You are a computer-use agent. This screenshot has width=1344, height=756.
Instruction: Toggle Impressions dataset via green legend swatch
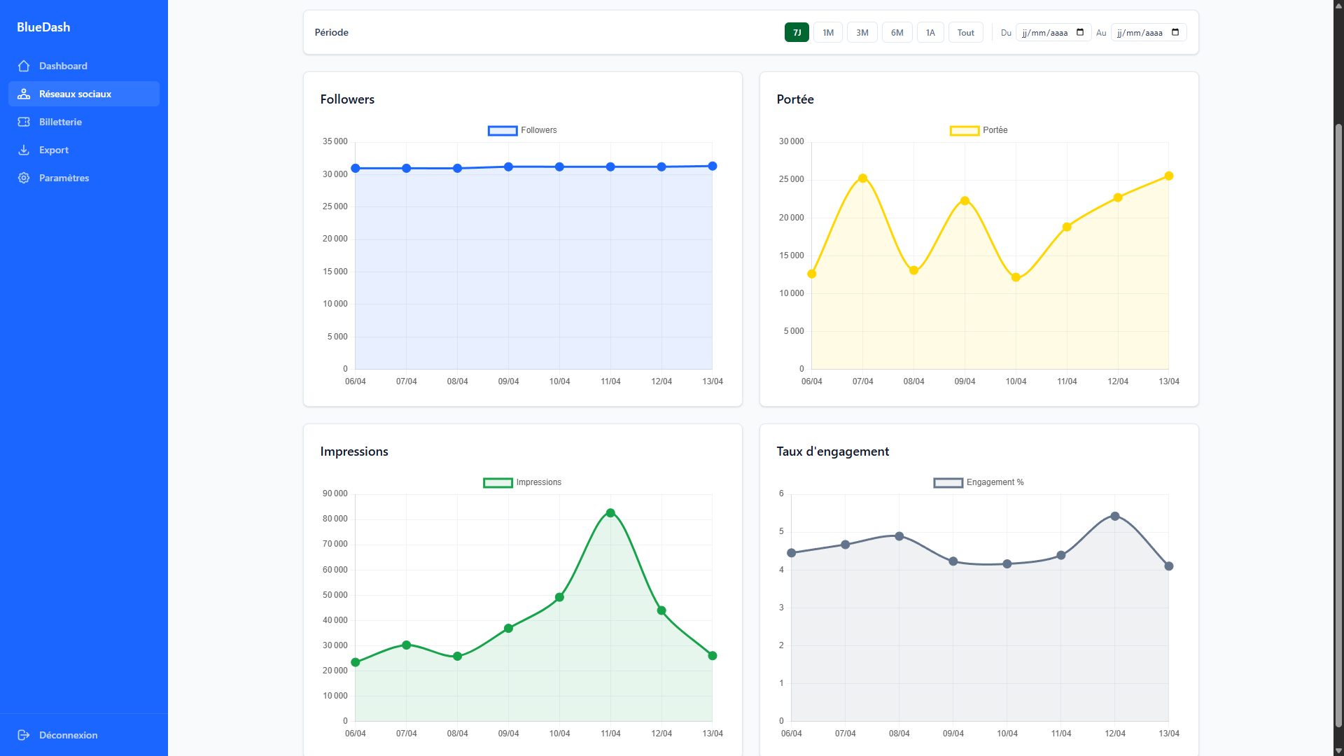coord(498,482)
